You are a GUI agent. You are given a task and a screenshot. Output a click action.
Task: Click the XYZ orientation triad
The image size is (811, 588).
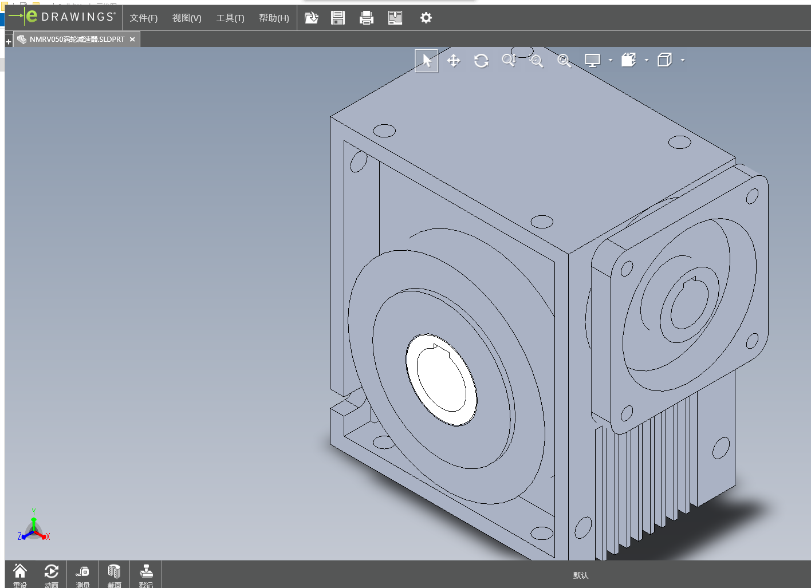point(34,526)
